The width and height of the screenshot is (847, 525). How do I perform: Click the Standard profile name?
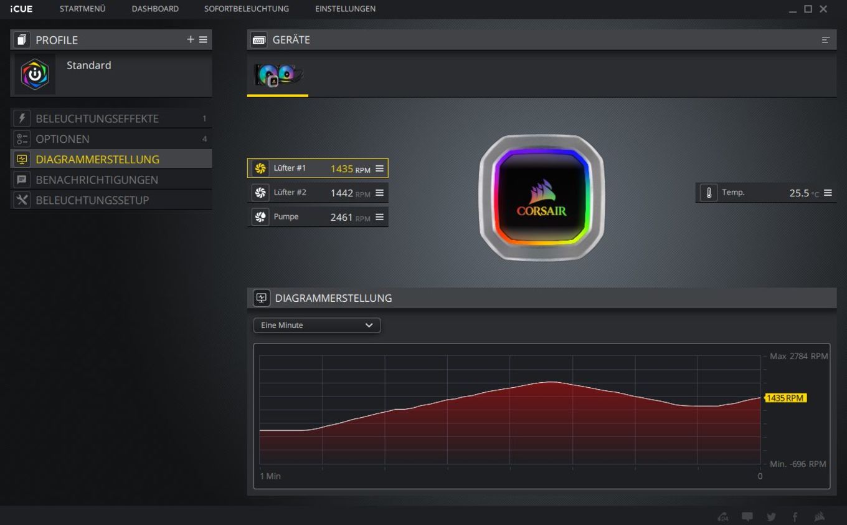click(x=89, y=65)
